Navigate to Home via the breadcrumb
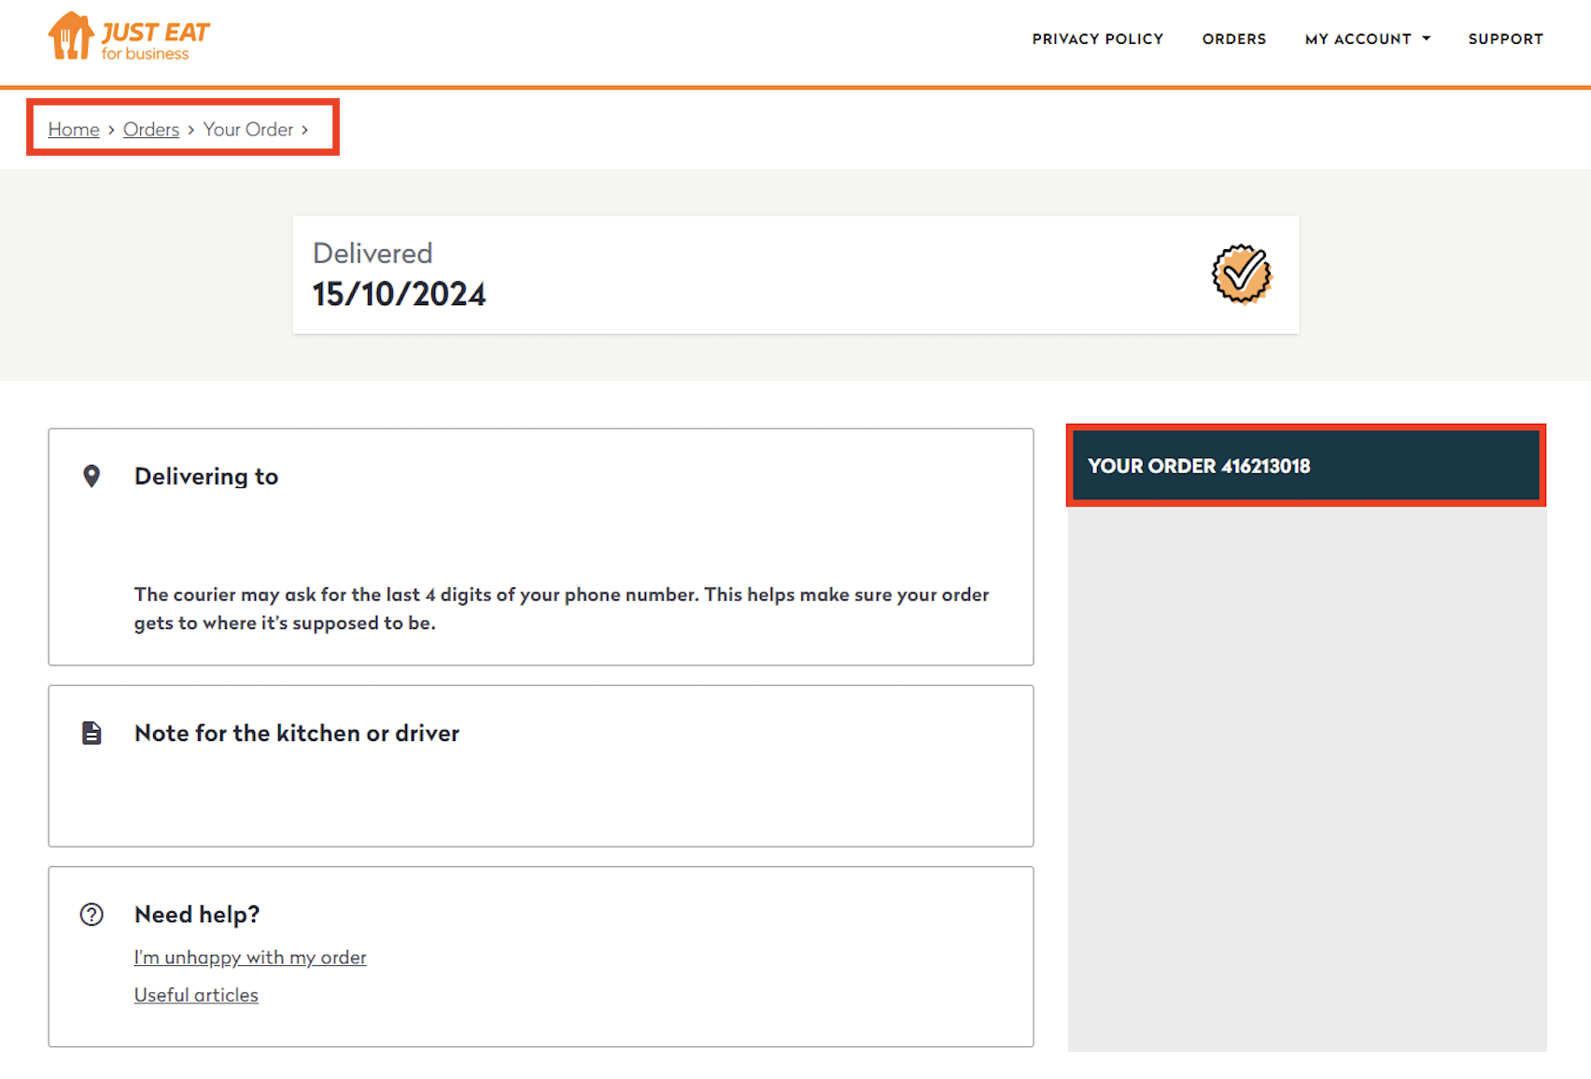 pos(74,130)
